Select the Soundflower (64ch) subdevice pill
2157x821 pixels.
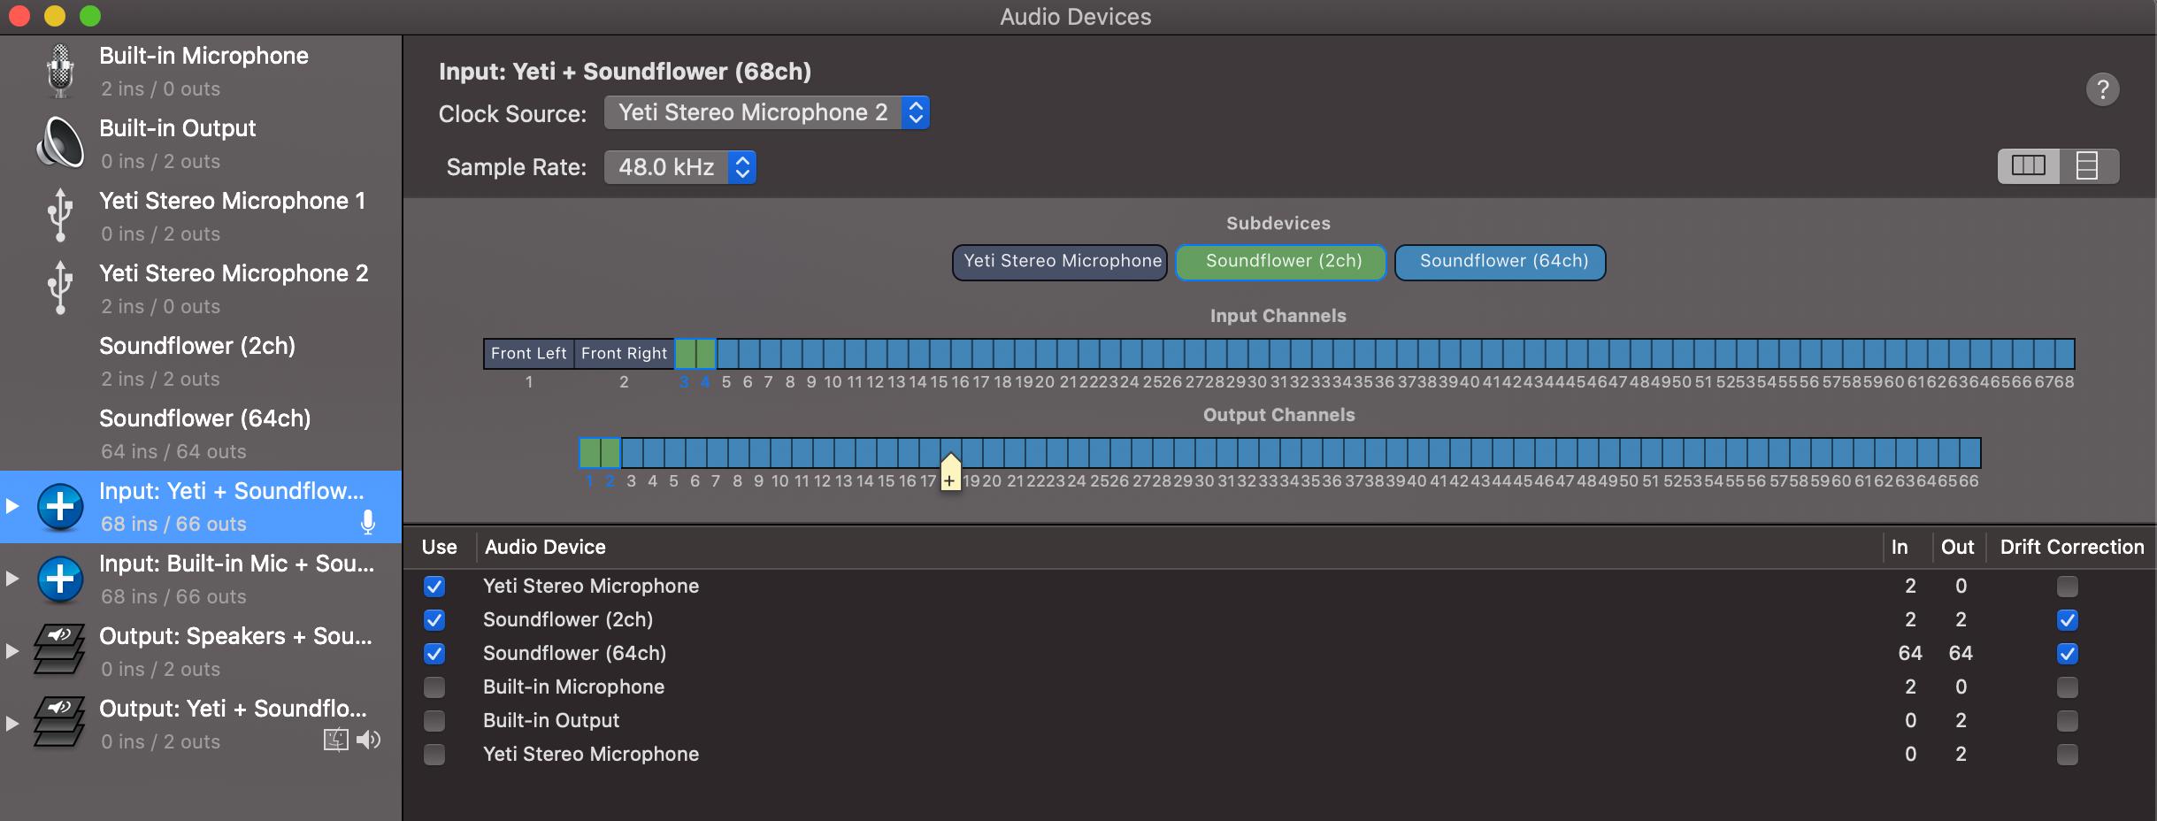click(x=1501, y=262)
